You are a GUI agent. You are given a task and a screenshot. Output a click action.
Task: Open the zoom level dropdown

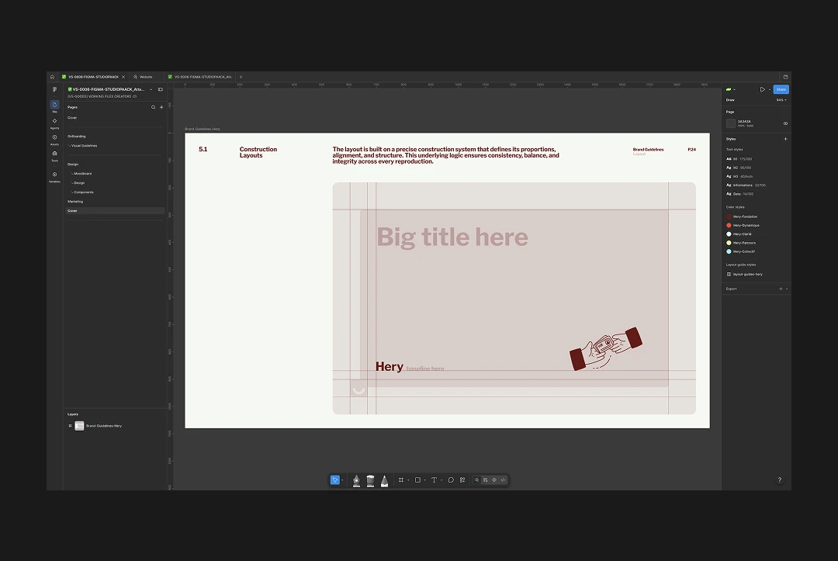coord(781,100)
